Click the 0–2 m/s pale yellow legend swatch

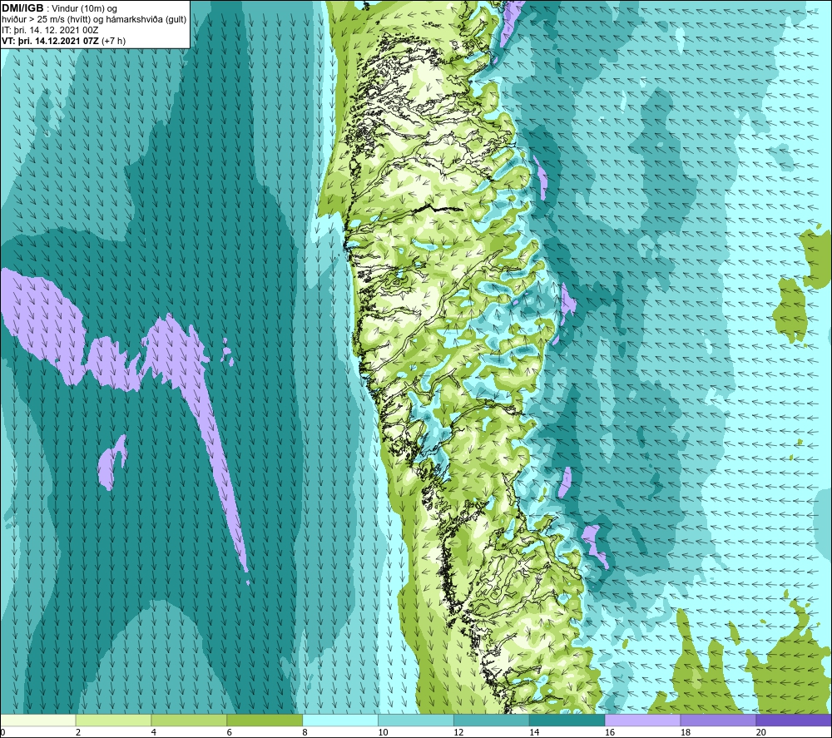click(38, 720)
